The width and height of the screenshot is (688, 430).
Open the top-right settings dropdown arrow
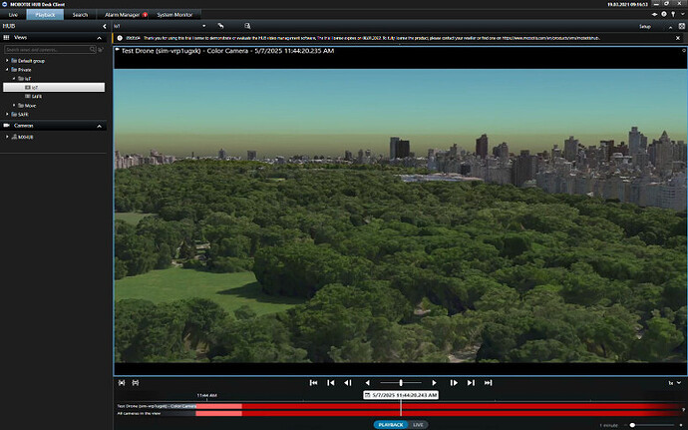click(x=682, y=15)
